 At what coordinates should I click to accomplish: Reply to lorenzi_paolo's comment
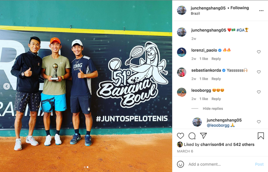pyautogui.click(x=216, y=59)
